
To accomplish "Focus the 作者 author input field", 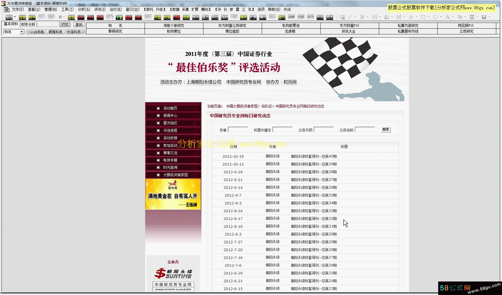I will click(x=238, y=130).
